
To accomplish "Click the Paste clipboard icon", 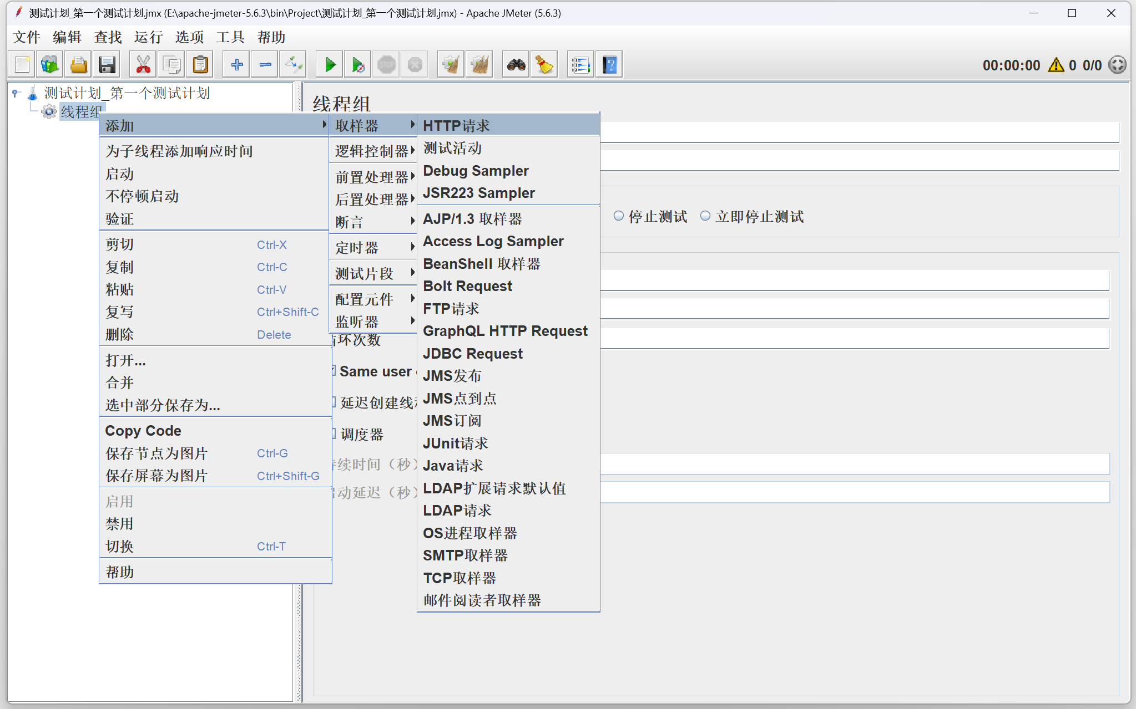I will 200,65.
